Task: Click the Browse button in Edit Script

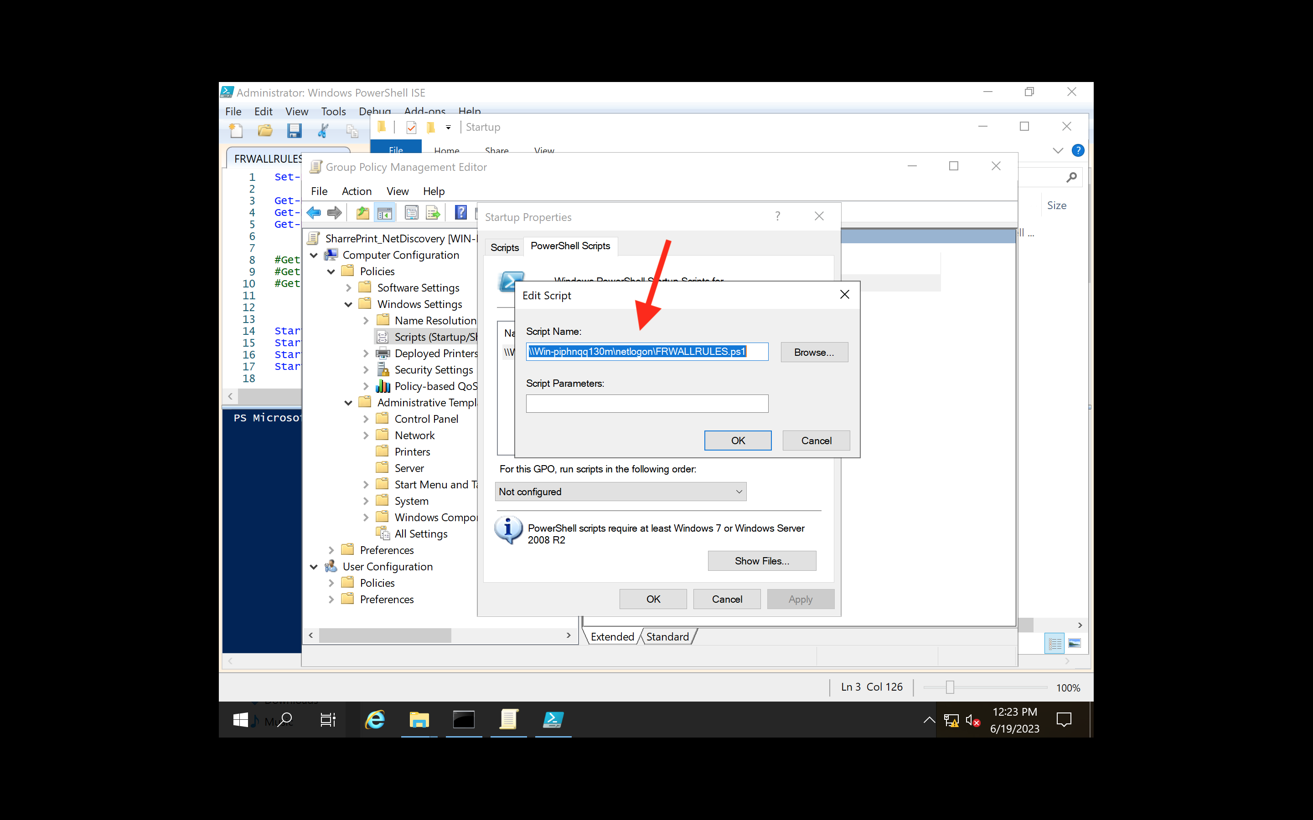Action: tap(814, 352)
